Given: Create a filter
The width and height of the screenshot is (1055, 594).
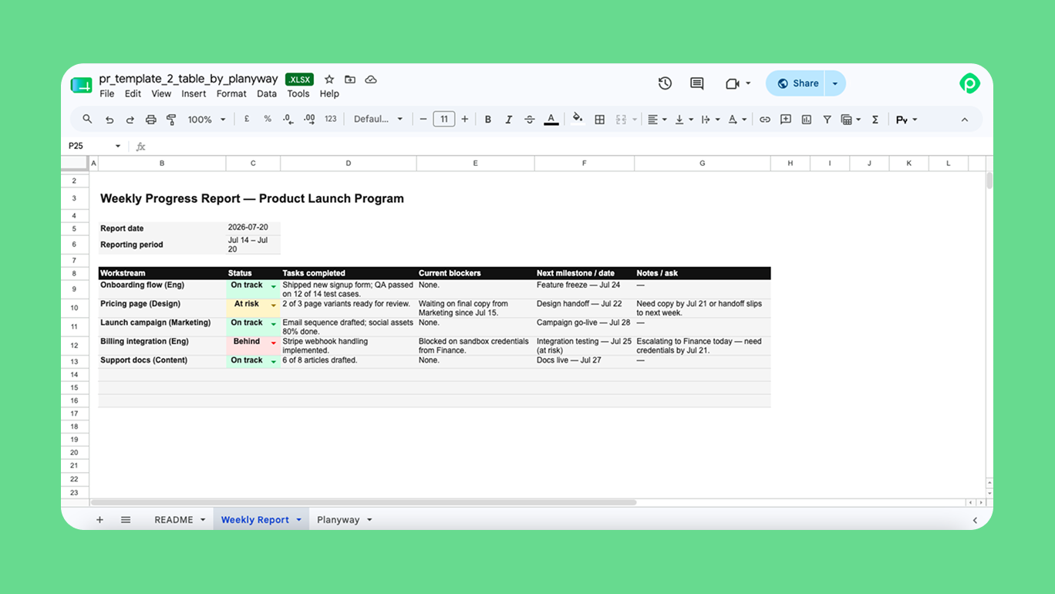Looking at the screenshot, I should (x=827, y=120).
